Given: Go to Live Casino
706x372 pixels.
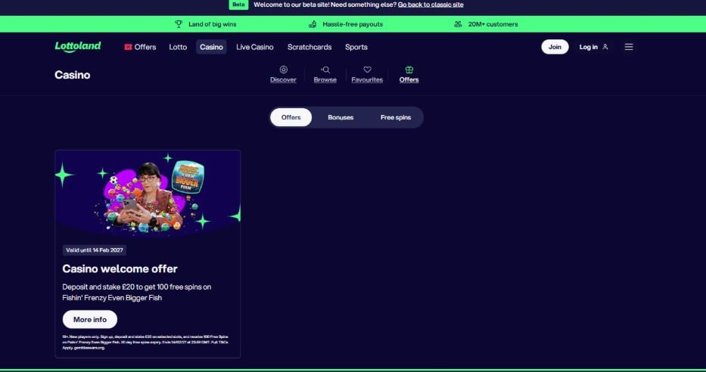Looking at the screenshot, I should (x=255, y=47).
